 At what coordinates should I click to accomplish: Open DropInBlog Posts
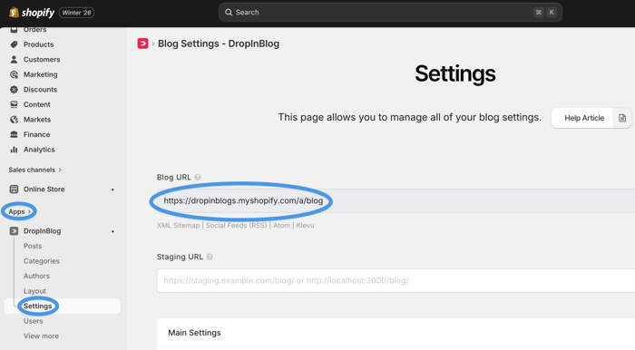pyautogui.click(x=33, y=246)
